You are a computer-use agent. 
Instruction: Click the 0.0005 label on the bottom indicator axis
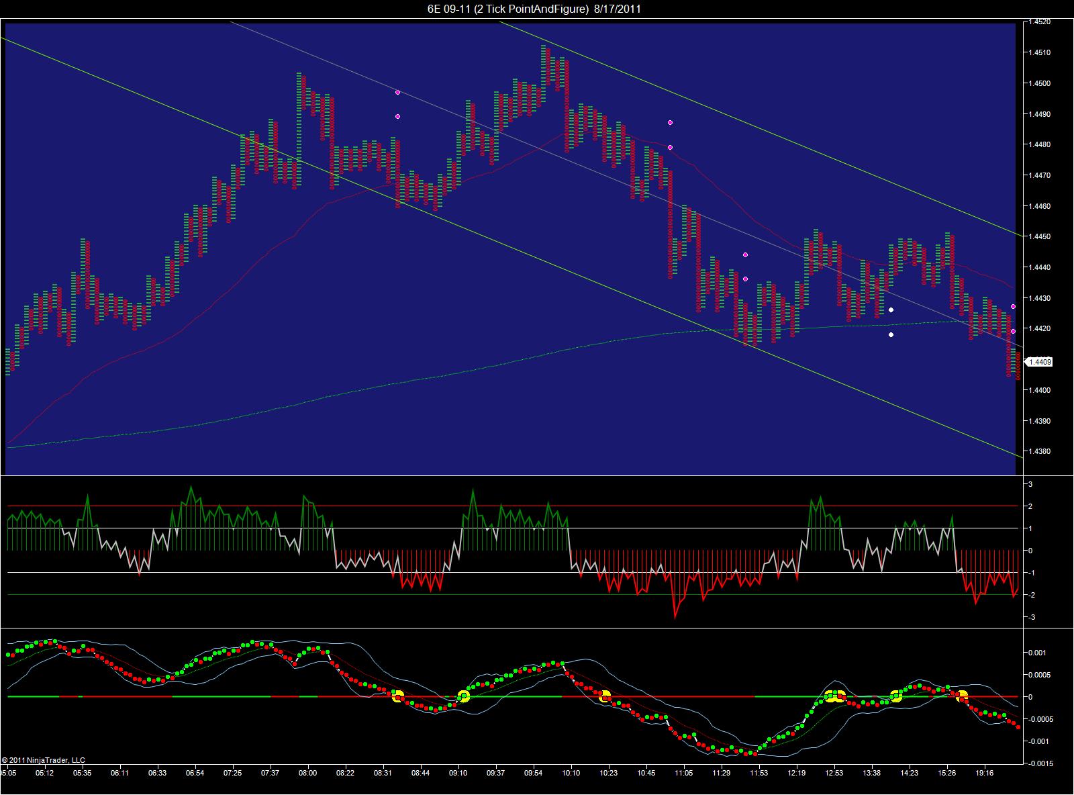coord(1039,675)
